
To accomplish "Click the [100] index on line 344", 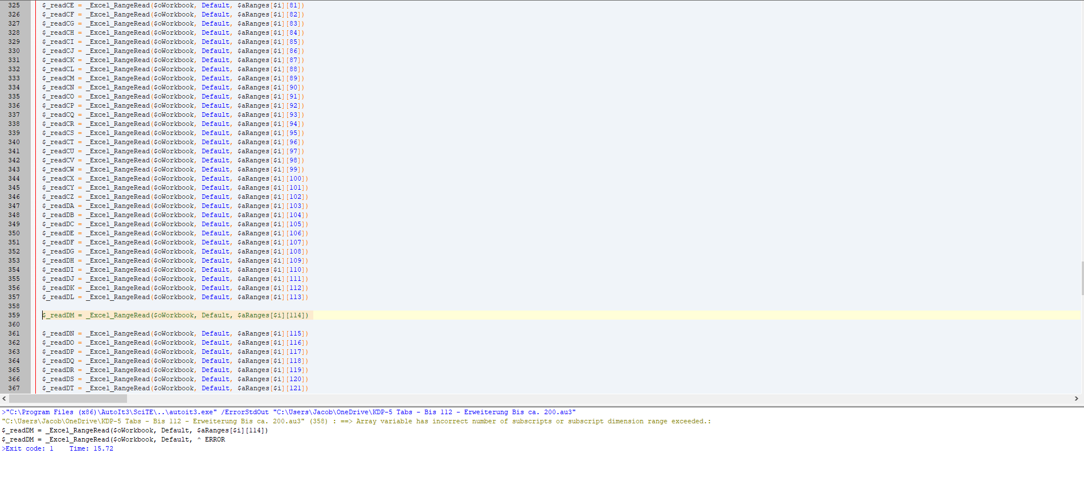I will pyautogui.click(x=295, y=178).
